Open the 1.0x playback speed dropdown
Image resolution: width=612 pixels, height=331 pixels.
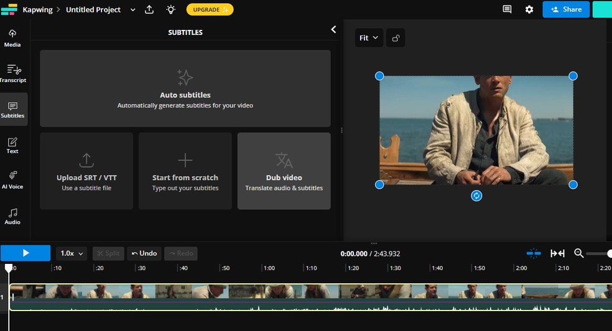72,253
